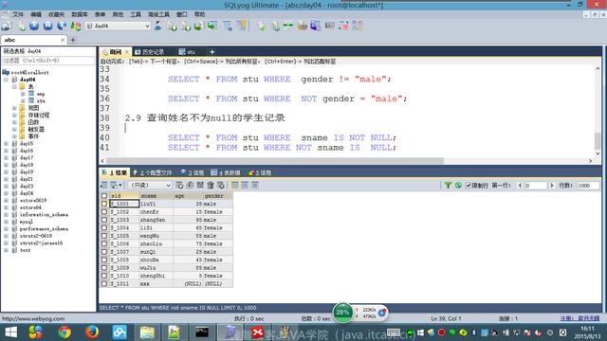This screenshot has height=341, width=607.
Task: Click the delete row trash icon
Action: [x=211, y=186]
